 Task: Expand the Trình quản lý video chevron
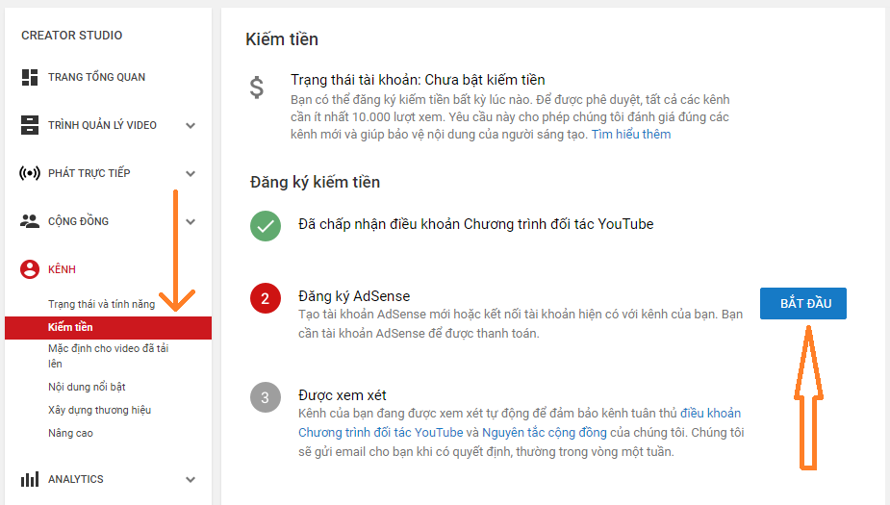coord(191,125)
